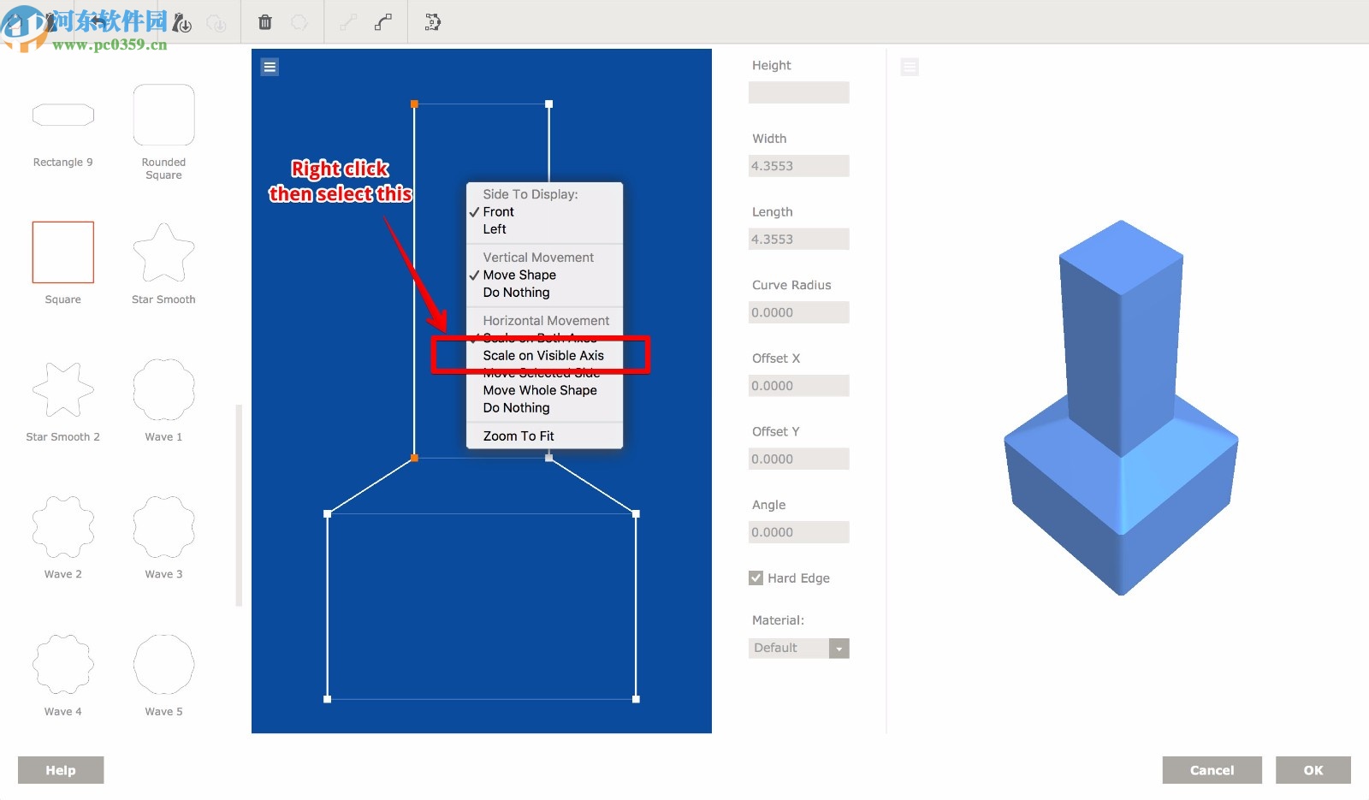Select the undo arrow icon
The image size is (1369, 800).
click(98, 21)
